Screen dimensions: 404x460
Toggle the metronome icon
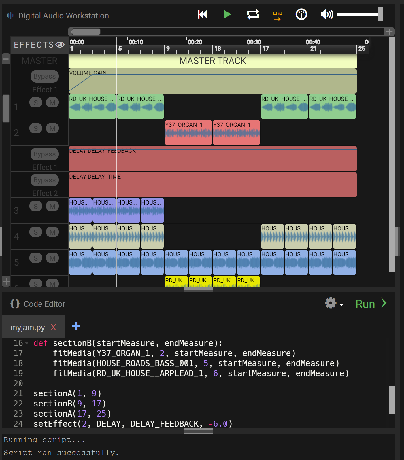click(x=301, y=14)
